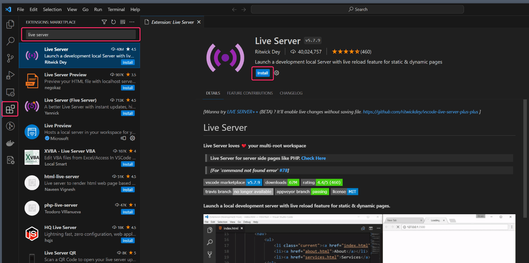Open the Help menu

point(135,9)
